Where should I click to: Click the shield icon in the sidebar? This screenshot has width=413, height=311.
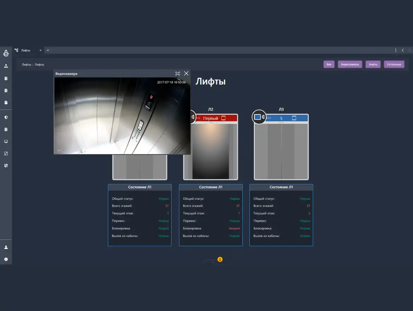6,117
